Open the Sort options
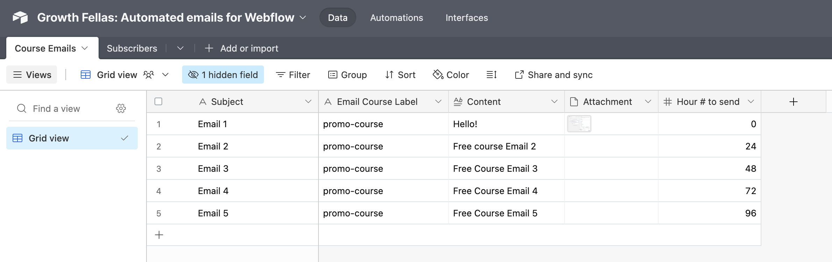 pos(400,75)
